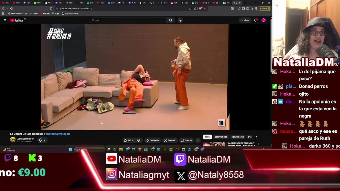Open options for La Marrash recommended video
Screen dimensions: 340x191
(x=258, y=144)
